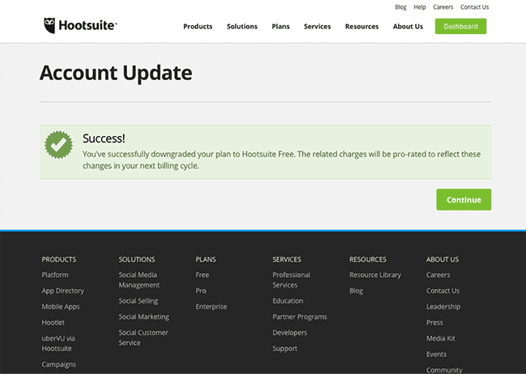This screenshot has height=374, width=526.
Task: Click the Account Update page heading
Action: click(x=116, y=73)
